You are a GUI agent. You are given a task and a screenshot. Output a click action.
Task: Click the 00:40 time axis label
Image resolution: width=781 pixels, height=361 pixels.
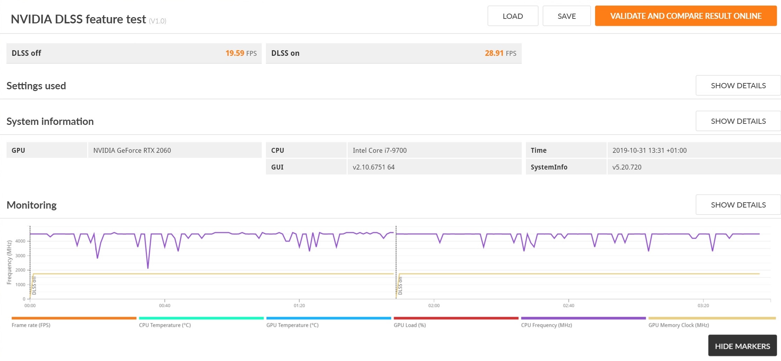pyautogui.click(x=165, y=306)
